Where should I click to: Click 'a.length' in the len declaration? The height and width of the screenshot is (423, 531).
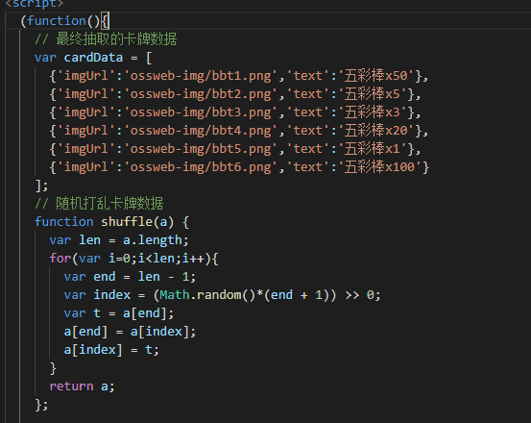click(x=153, y=240)
